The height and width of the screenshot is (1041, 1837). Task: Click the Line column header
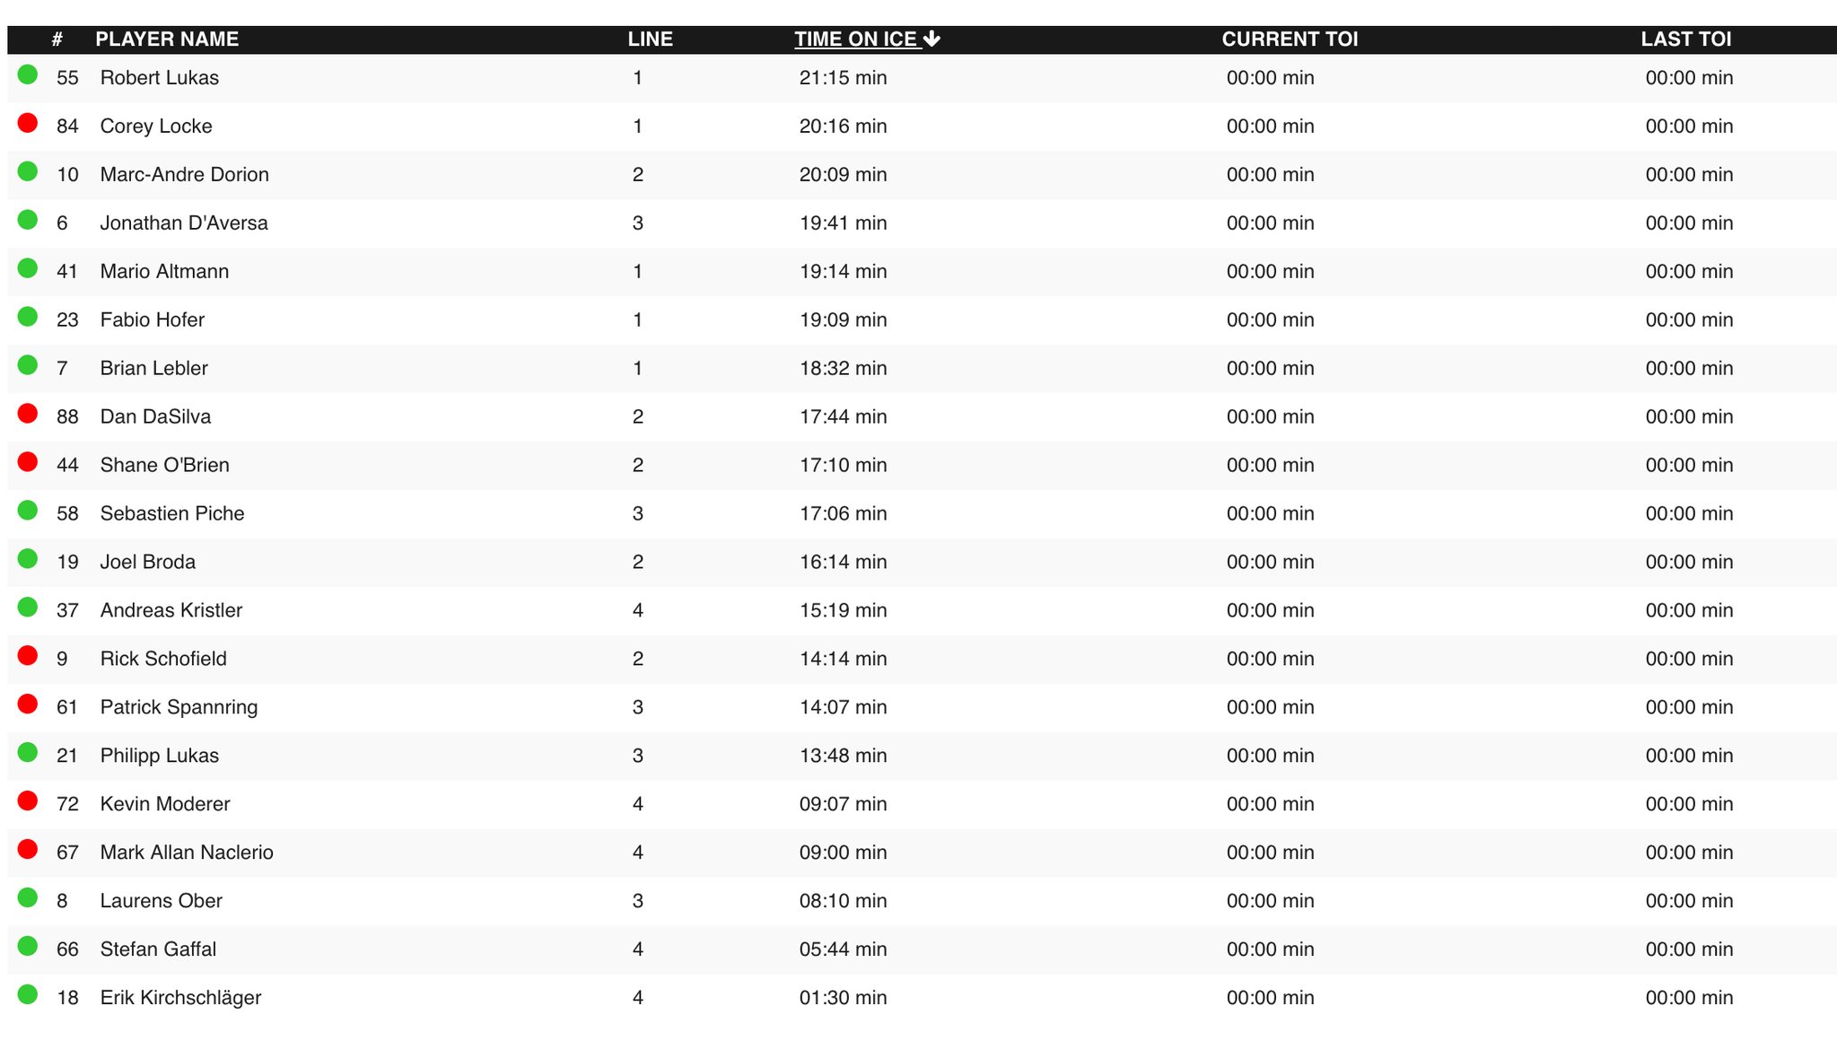click(x=651, y=39)
